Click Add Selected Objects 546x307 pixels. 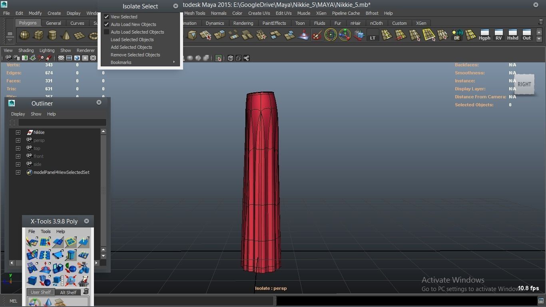132,47
